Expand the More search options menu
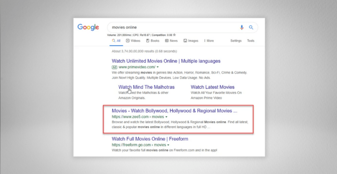337x174 pixels. click(209, 41)
